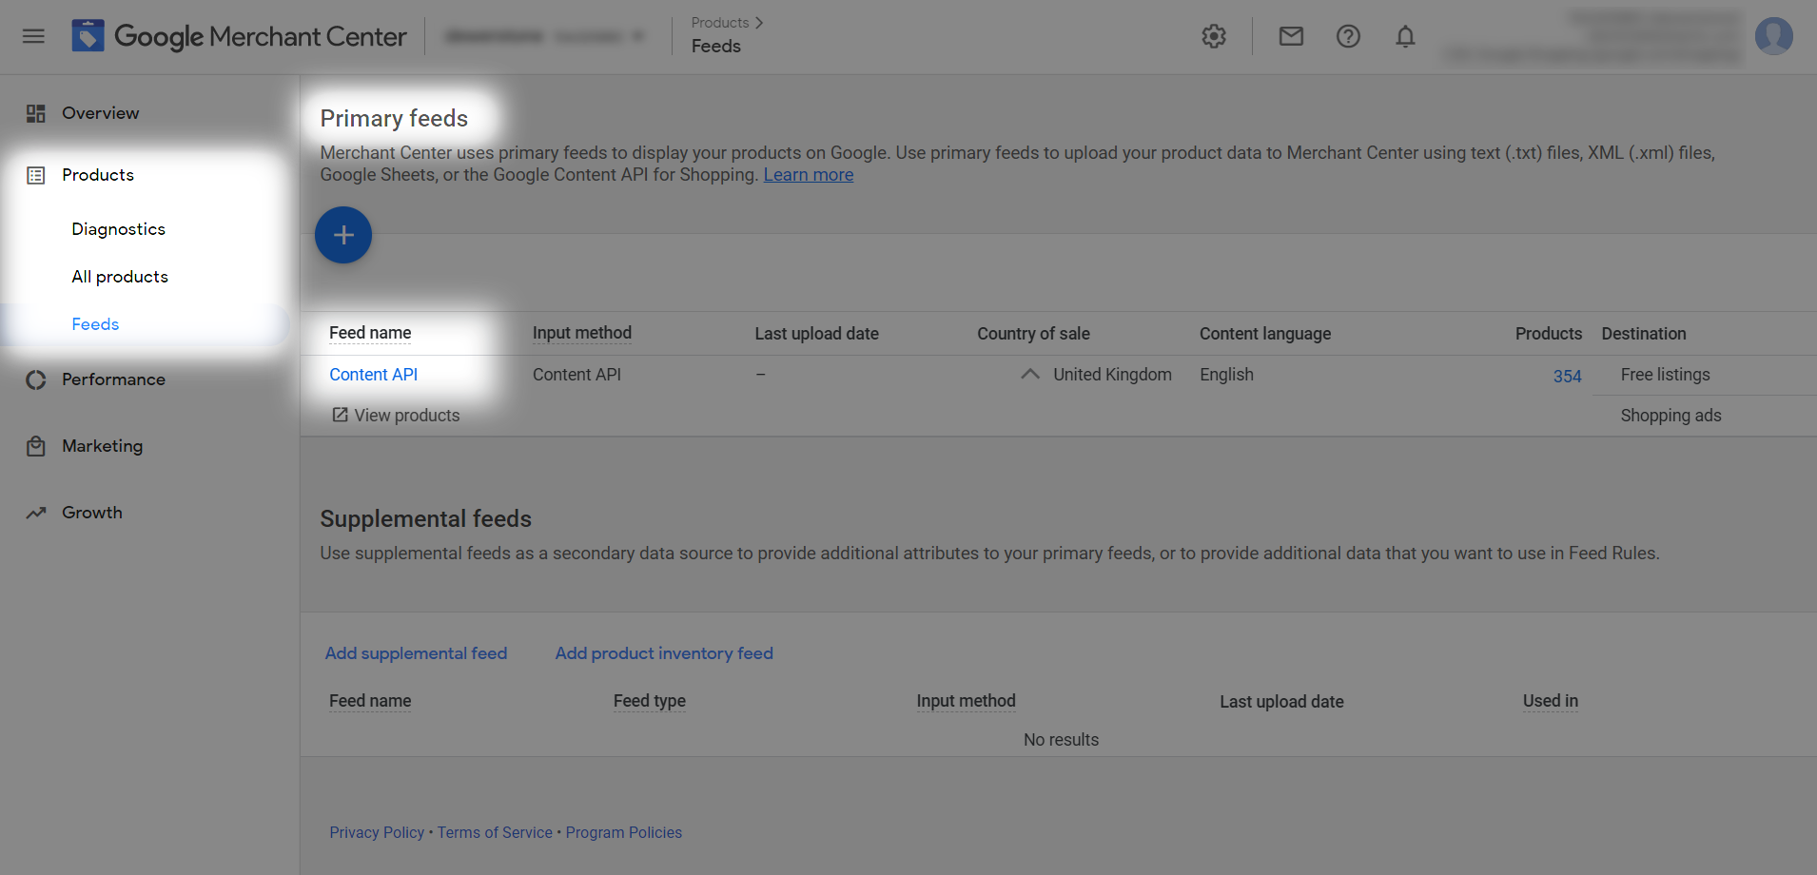The width and height of the screenshot is (1817, 875).
Task: Open the Program Policies link
Action: 624,832
